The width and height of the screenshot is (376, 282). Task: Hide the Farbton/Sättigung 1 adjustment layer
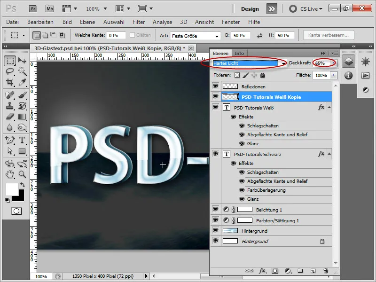(216, 220)
